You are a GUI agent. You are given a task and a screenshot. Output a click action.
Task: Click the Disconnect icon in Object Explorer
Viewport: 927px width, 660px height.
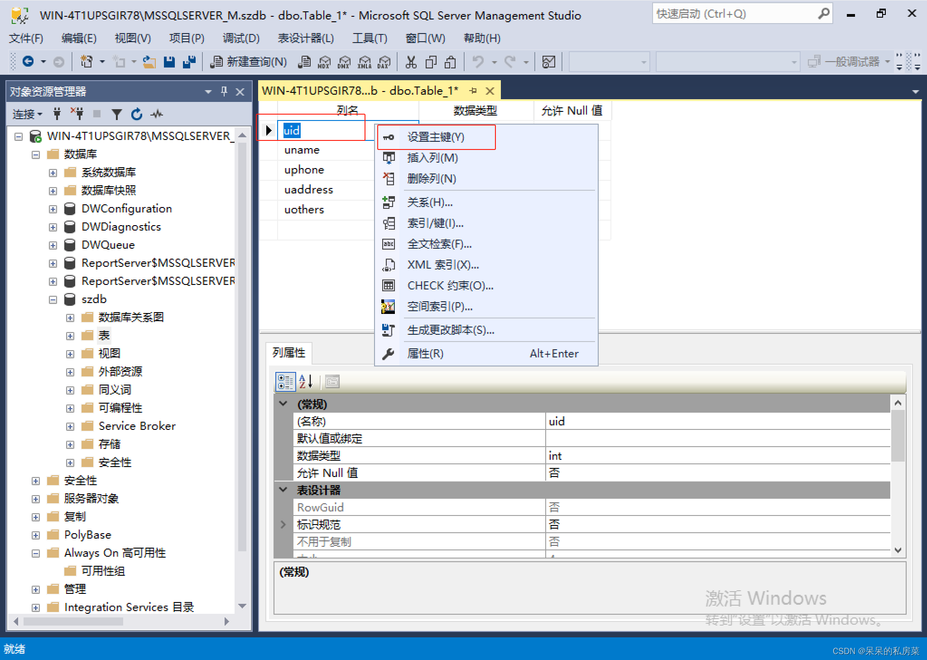[77, 114]
